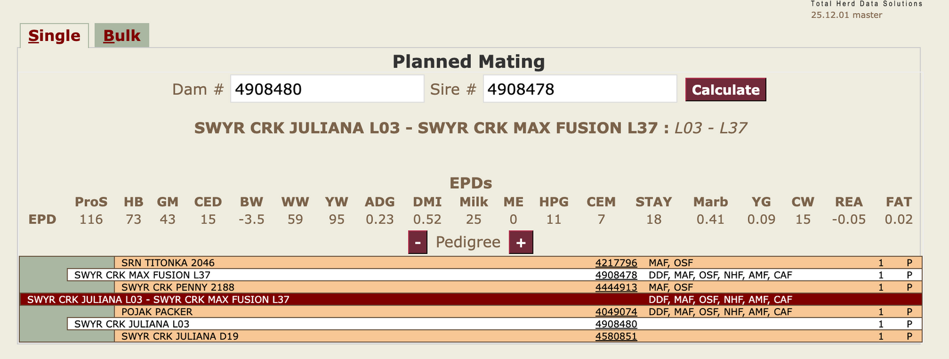Screen dimensions: 949x359
Task: Expand pedigree with plus button
Action: point(521,242)
